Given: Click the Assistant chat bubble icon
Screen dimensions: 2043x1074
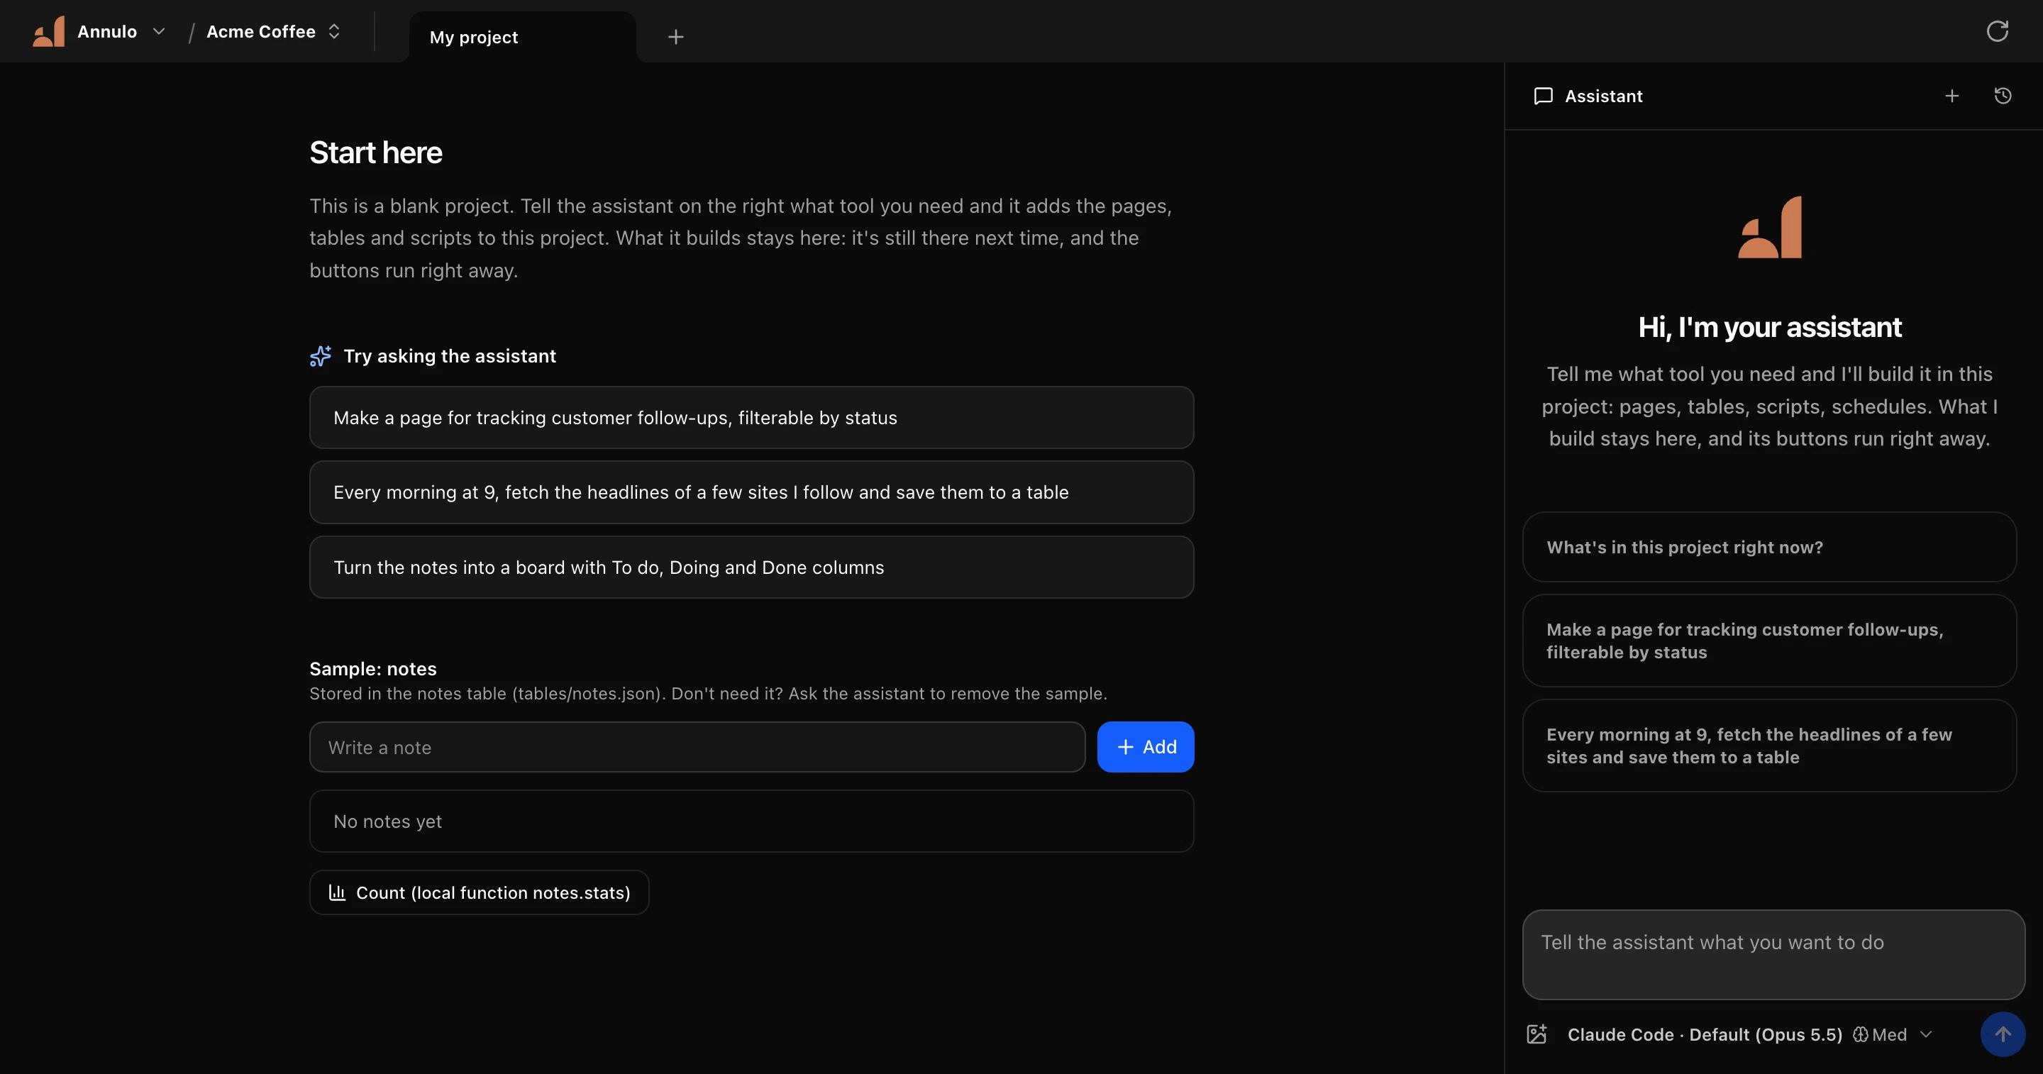Looking at the screenshot, I should [1543, 96].
